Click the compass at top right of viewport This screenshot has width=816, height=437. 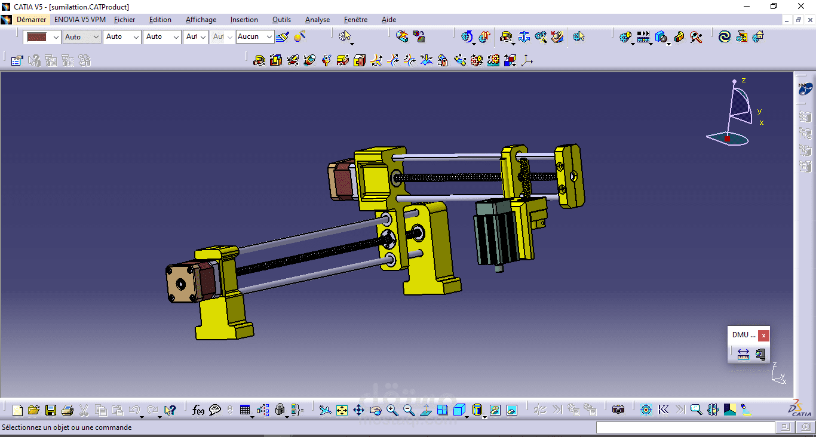click(x=735, y=113)
